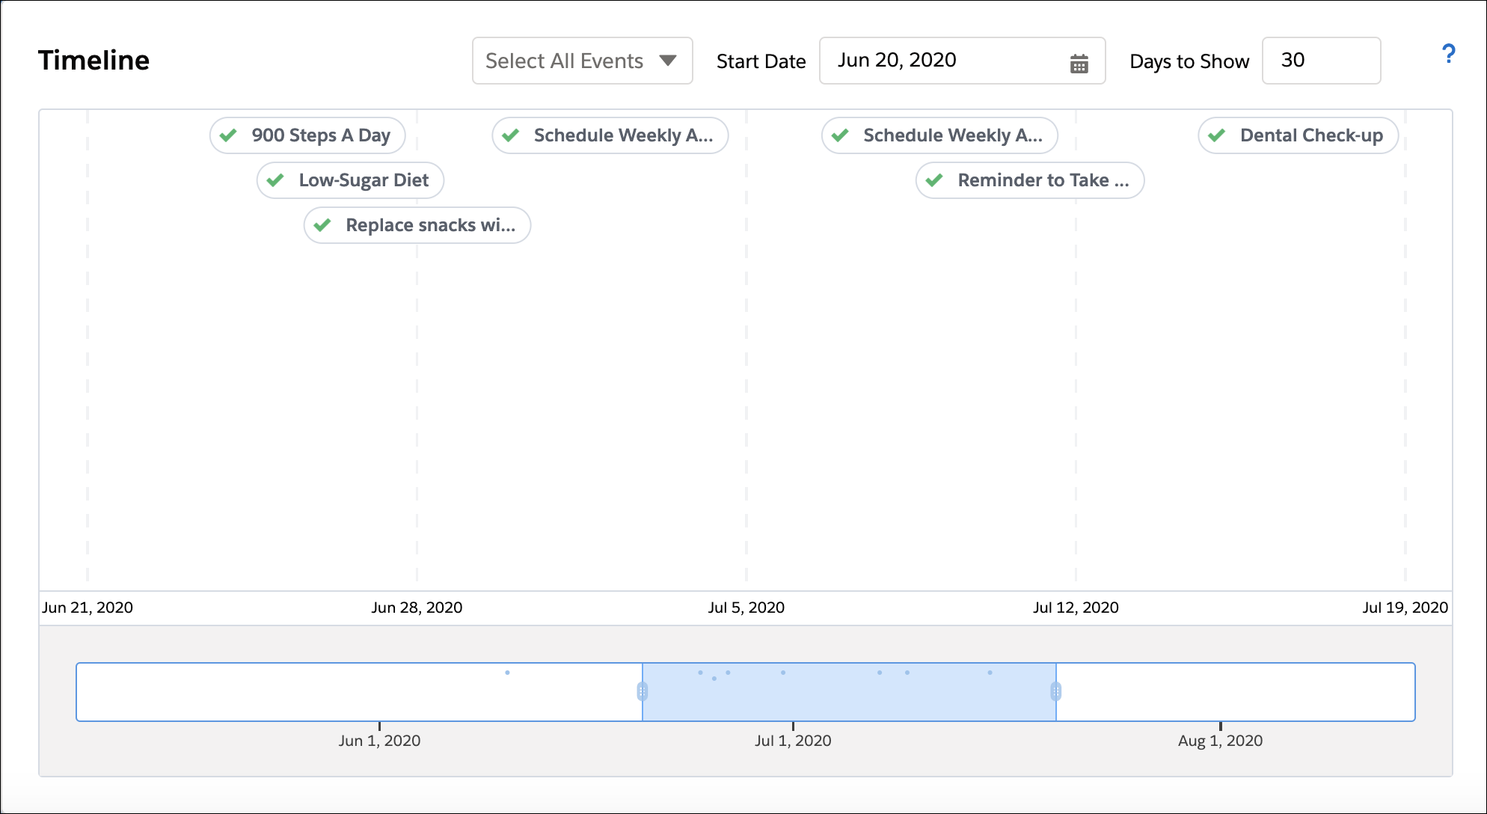The width and height of the screenshot is (1487, 814).
Task: Open the Low-Sugar Diet event
Action: [x=350, y=180]
